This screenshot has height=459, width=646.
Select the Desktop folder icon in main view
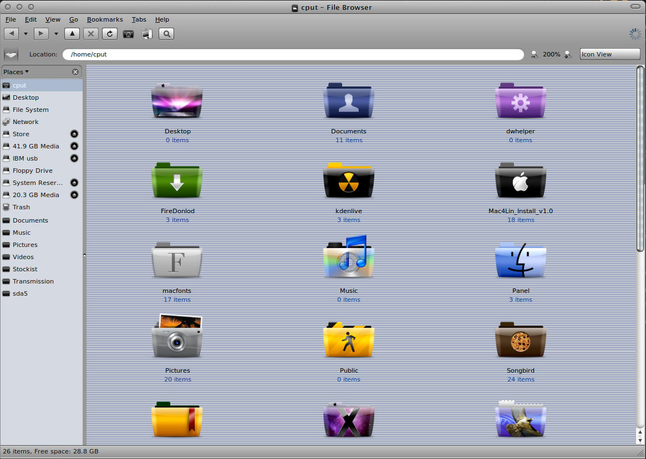pyautogui.click(x=177, y=101)
